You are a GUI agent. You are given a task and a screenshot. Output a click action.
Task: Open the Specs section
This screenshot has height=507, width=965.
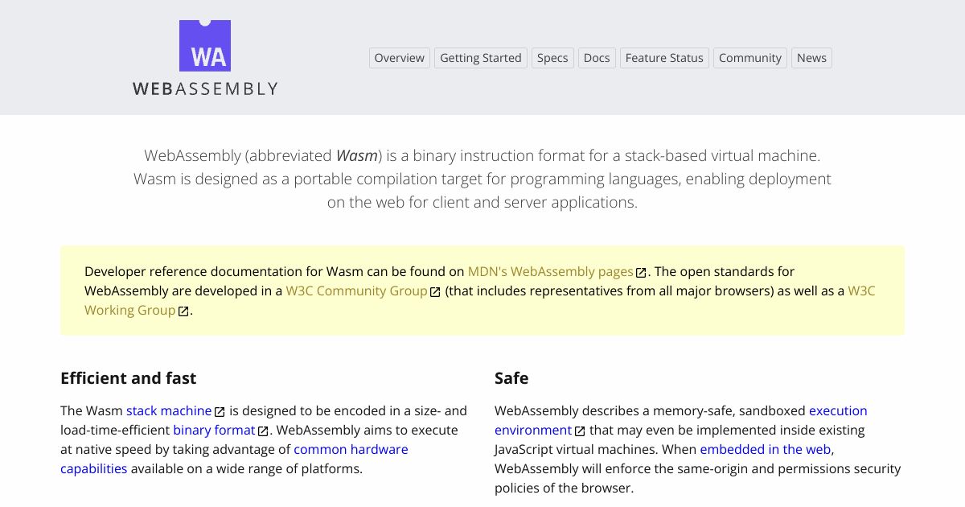coord(552,58)
